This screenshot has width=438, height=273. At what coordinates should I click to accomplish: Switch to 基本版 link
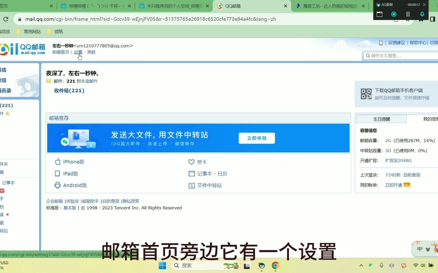click(70, 208)
